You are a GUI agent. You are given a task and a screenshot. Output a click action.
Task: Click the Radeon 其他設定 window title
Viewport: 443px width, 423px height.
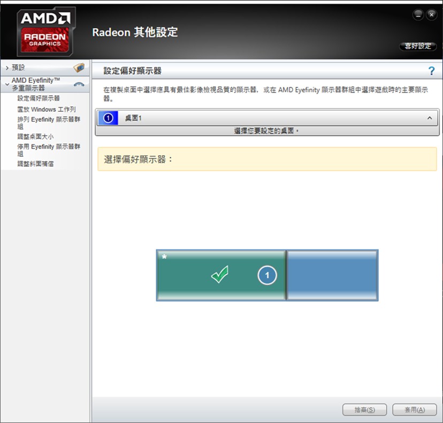tap(135, 32)
